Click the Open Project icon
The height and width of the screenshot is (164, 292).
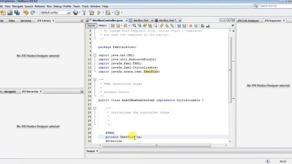10,13
